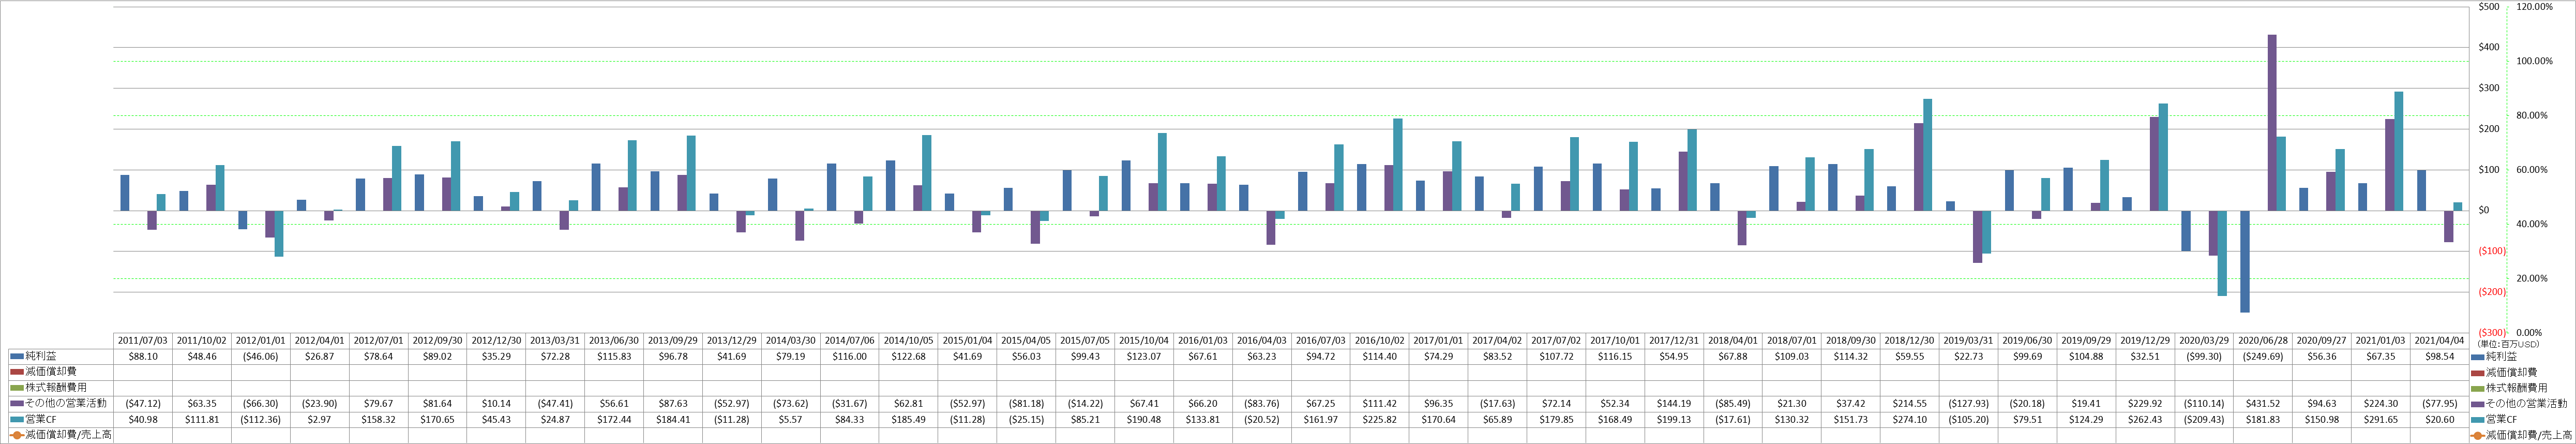
Task: Select the $262.43 cell
Action: [2146, 419]
